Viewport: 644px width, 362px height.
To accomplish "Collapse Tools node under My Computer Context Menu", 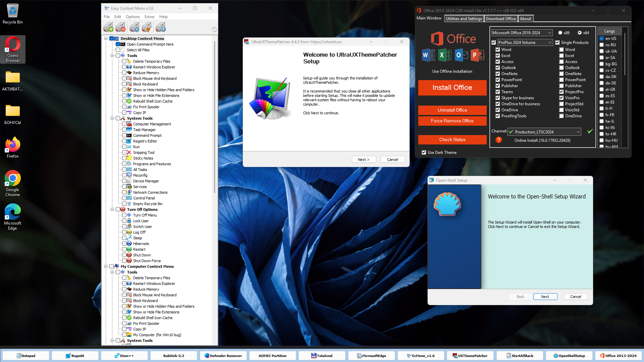I will (112, 272).
